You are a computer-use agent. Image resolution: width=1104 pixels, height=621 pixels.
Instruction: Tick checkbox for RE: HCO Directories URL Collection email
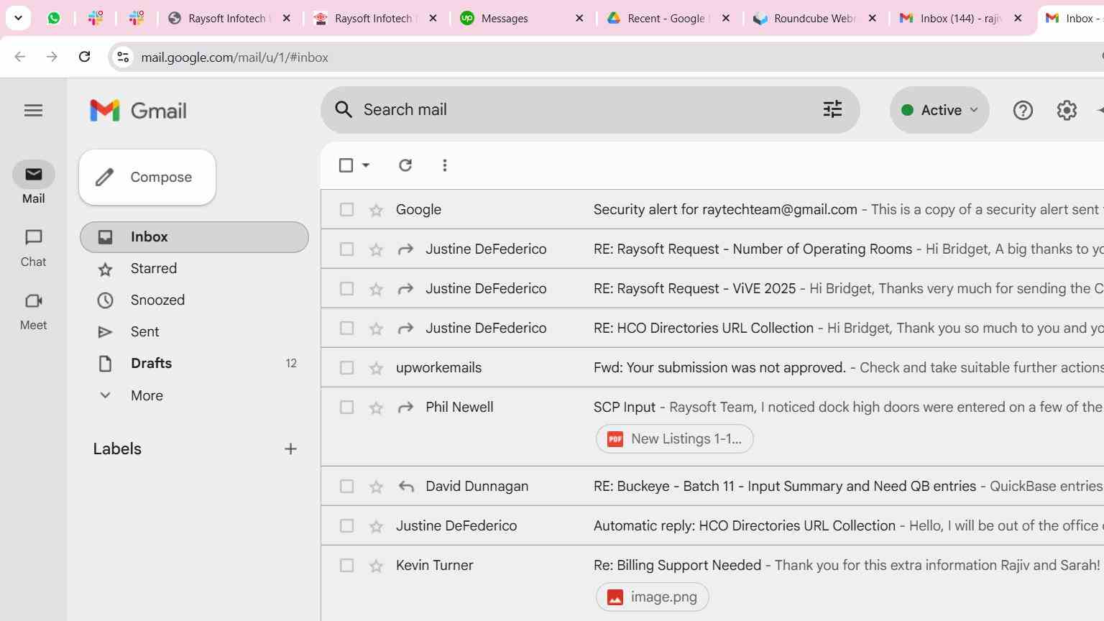coord(346,328)
